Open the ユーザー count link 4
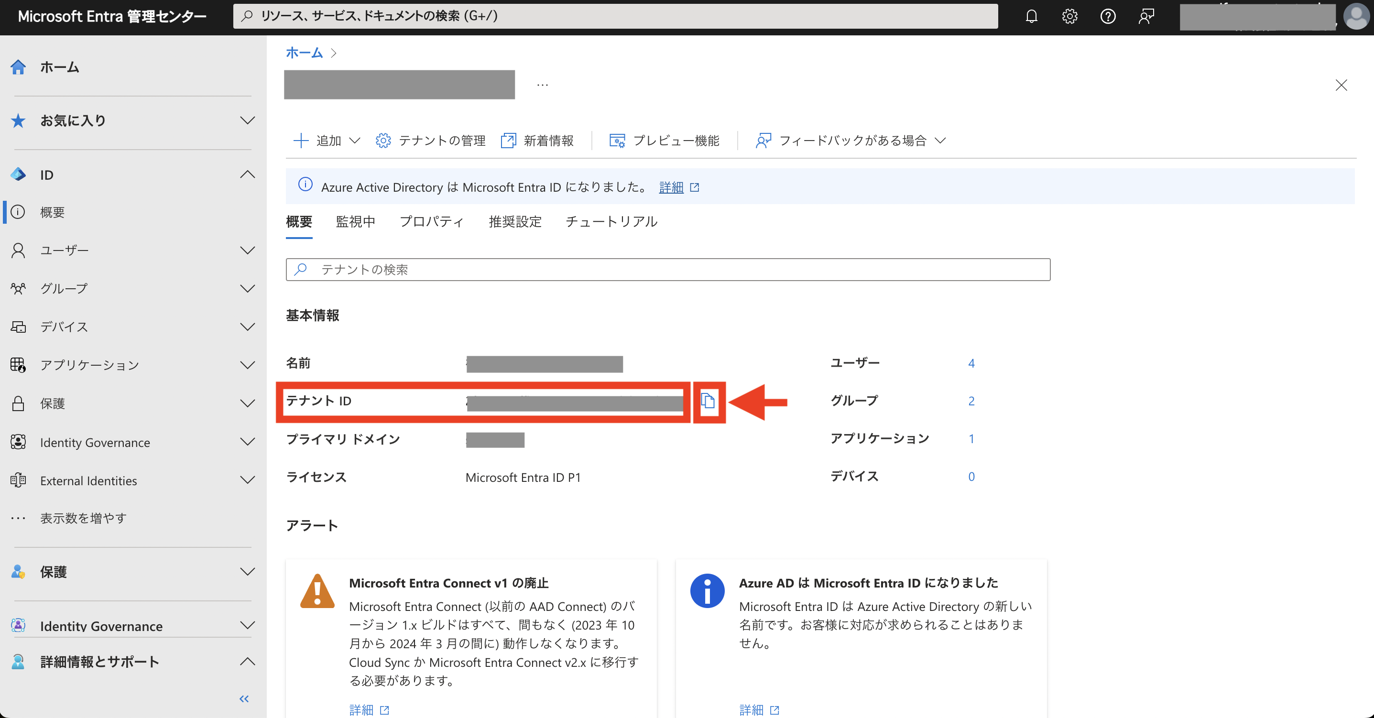1374x718 pixels. 971,363
